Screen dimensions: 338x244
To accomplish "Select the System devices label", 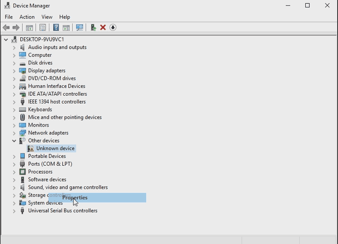I will pyautogui.click(x=46, y=203).
